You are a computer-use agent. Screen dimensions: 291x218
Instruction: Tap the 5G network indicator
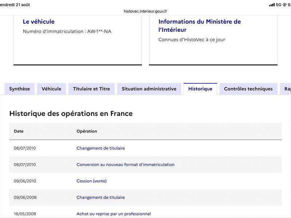click(278, 5)
